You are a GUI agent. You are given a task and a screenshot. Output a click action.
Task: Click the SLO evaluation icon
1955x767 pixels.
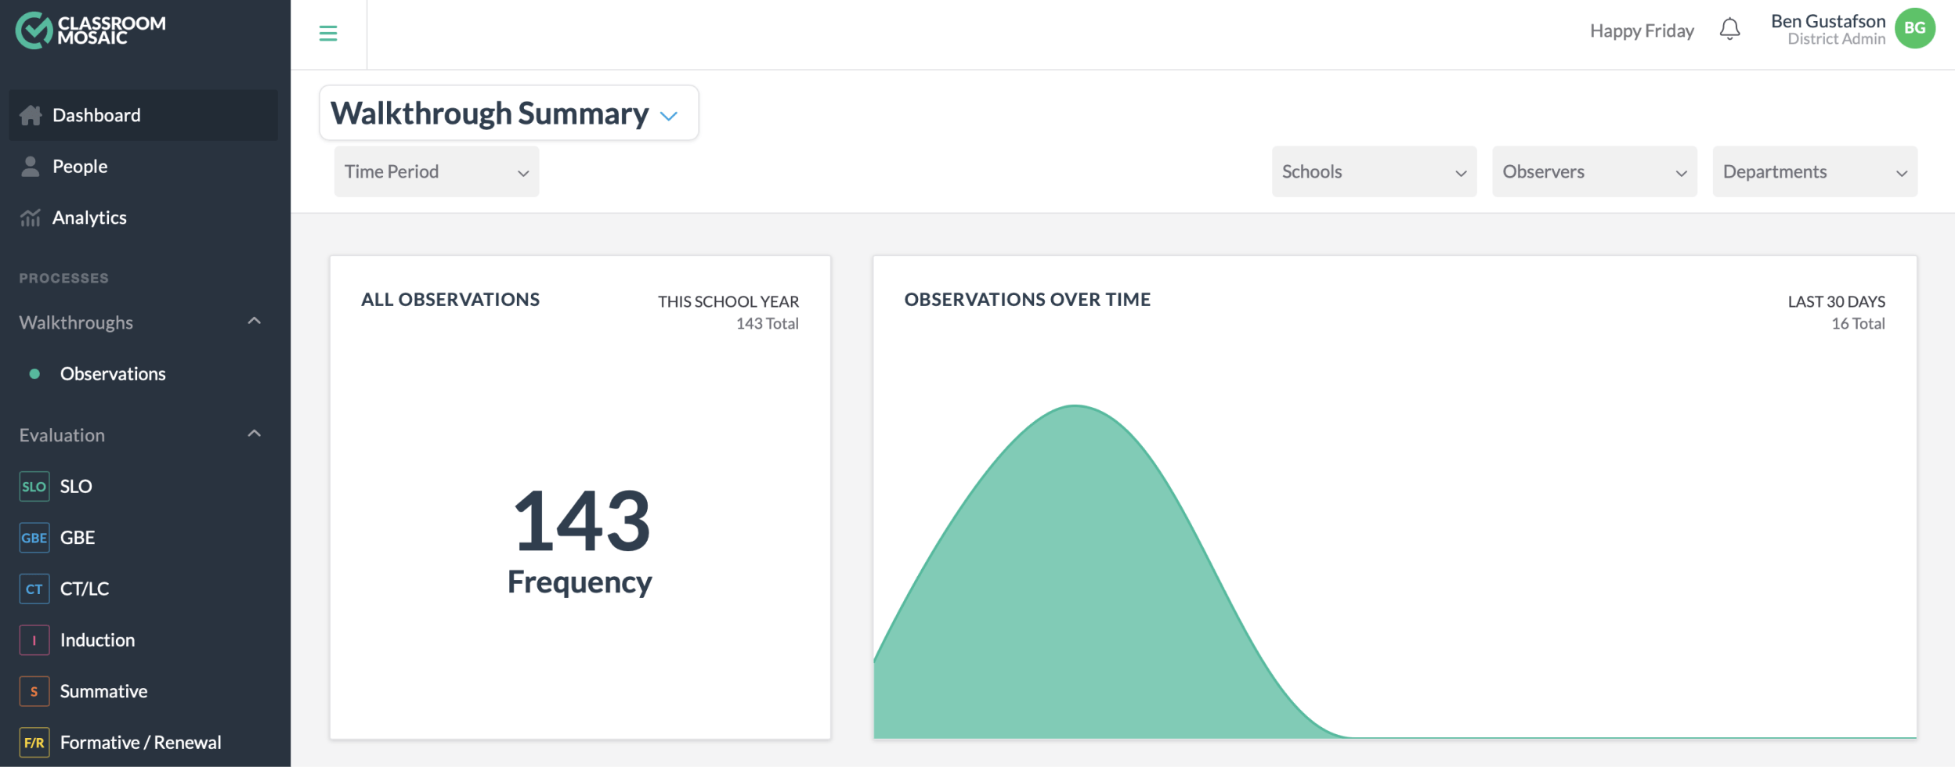pyautogui.click(x=34, y=486)
